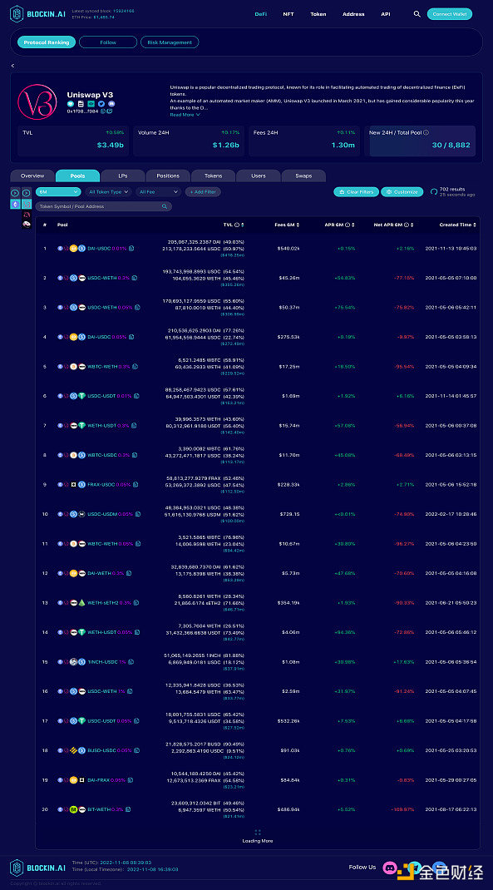This screenshot has width=493, height=890.
Task: Switch to the Tokens tab
Action: (x=214, y=176)
